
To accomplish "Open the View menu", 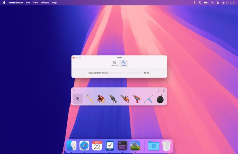I will pyautogui.click(x=35, y=3).
